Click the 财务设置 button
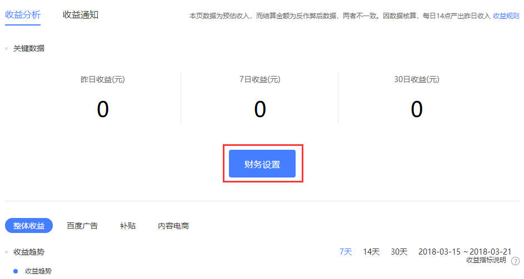The height and width of the screenshot is (279, 524). (x=262, y=164)
